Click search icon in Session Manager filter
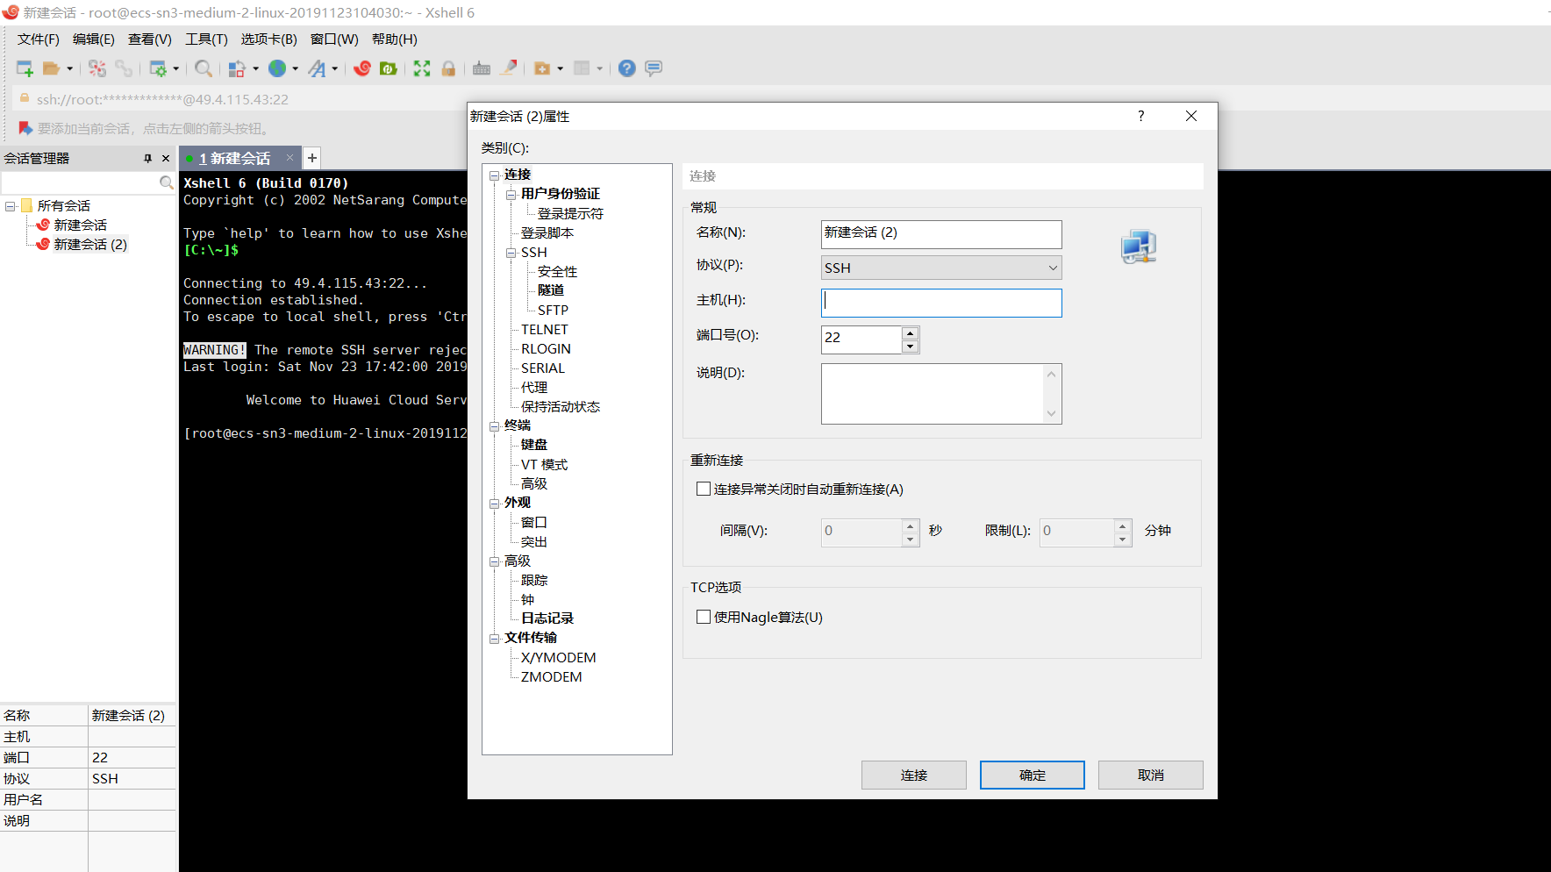Image resolution: width=1551 pixels, height=872 pixels. click(x=166, y=182)
